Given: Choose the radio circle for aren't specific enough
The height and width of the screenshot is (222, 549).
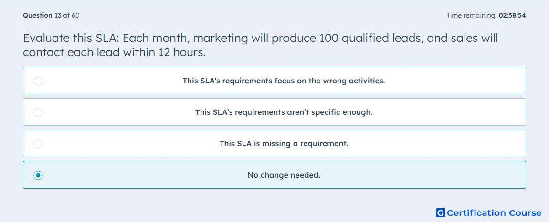Looking at the screenshot, I should pyautogui.click(x=38, y=112).
